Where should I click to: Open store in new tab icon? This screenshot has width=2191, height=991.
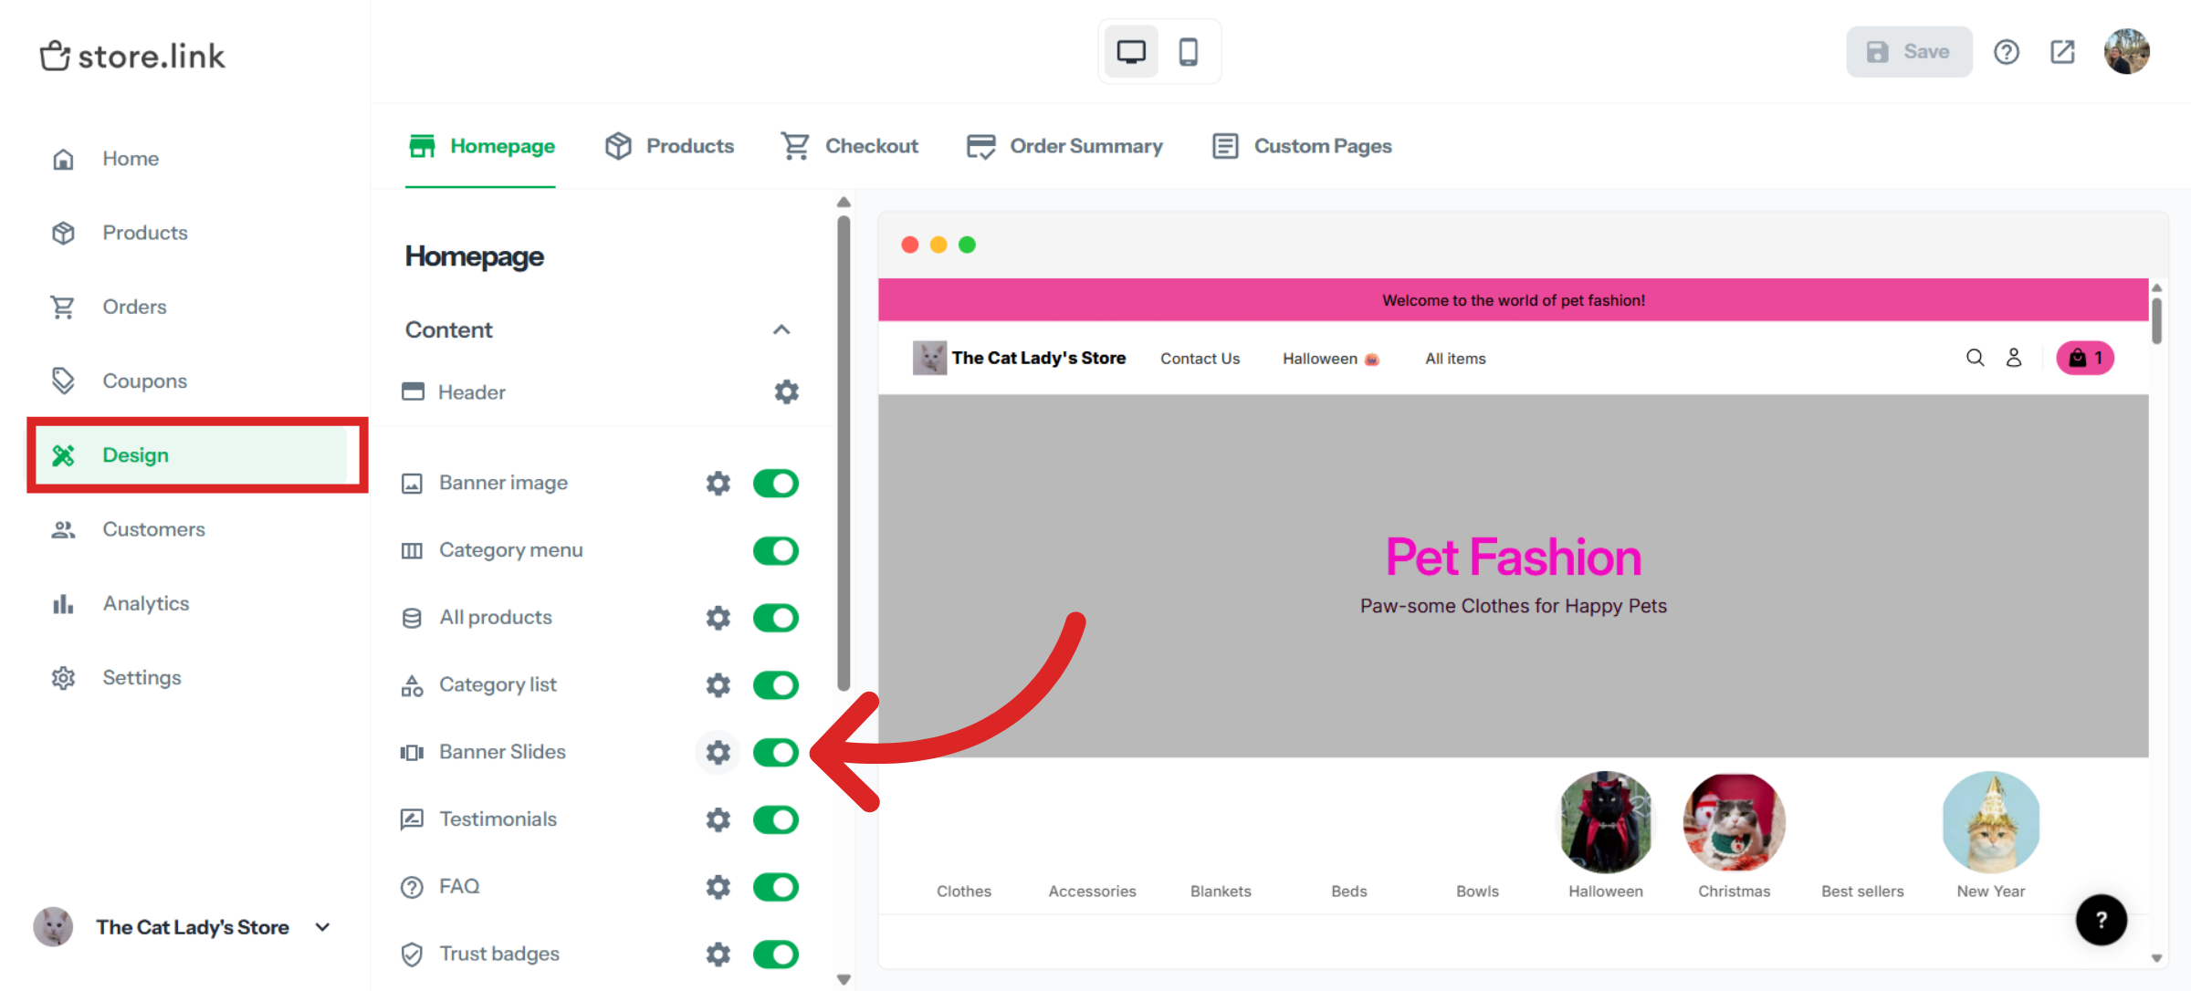[x=2063, y=52]
